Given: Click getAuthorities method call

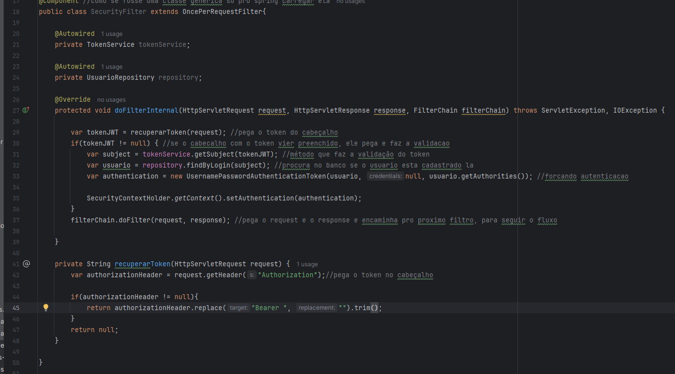Looking at the screenshot, I should pyautogui.click(x=490, y=176).
